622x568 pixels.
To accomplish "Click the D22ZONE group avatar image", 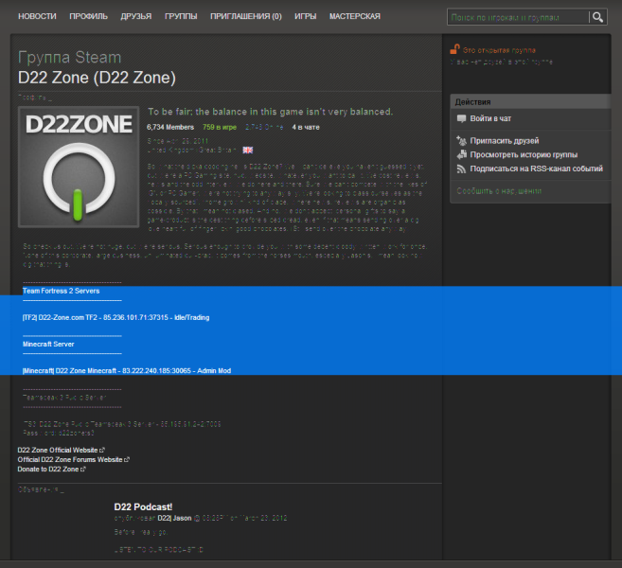I will point(79,167).
